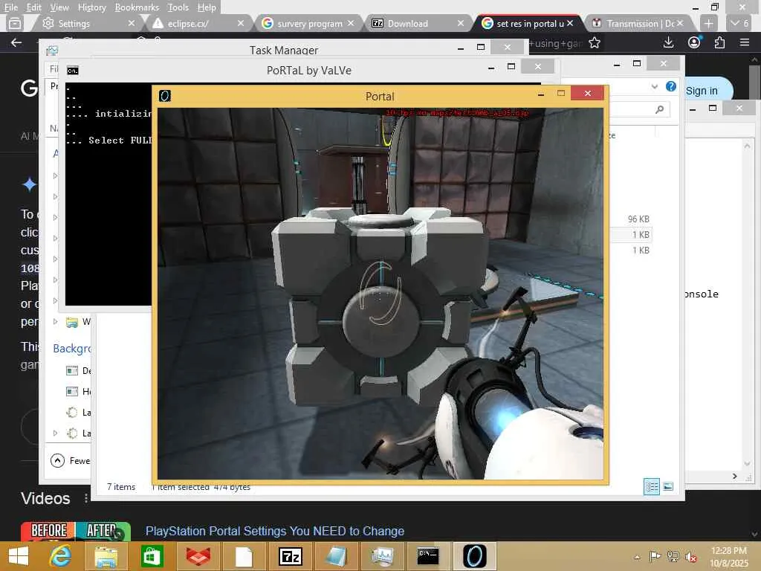The width and height of the screenshot is (761, 571).
Task: Click the muted volume icon in the tray
Action: (x=690, y=556)
